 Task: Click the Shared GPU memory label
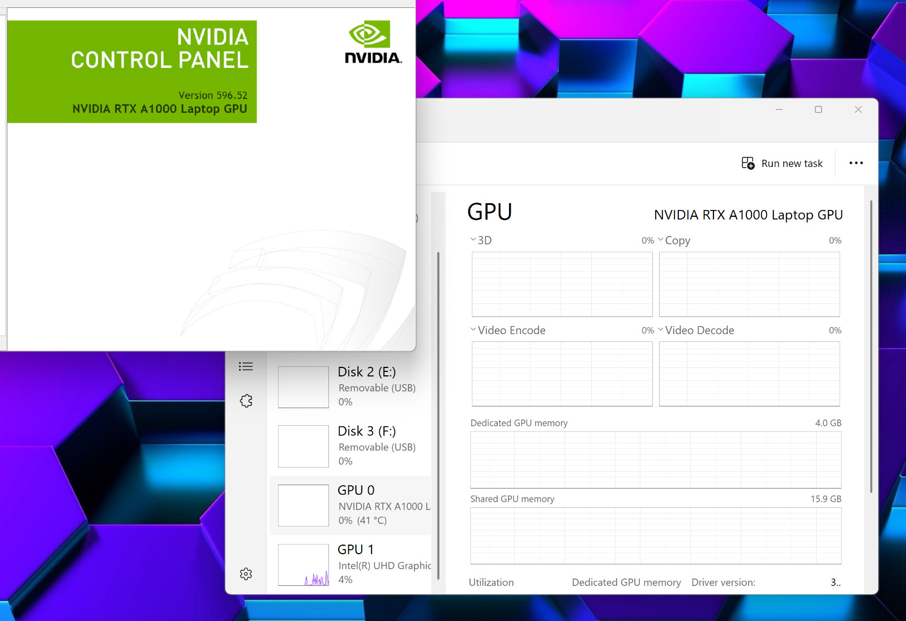click(512, 499)
